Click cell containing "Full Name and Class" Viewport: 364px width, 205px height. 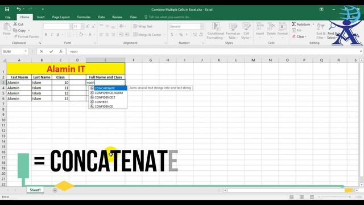click(x=105, y=77)
